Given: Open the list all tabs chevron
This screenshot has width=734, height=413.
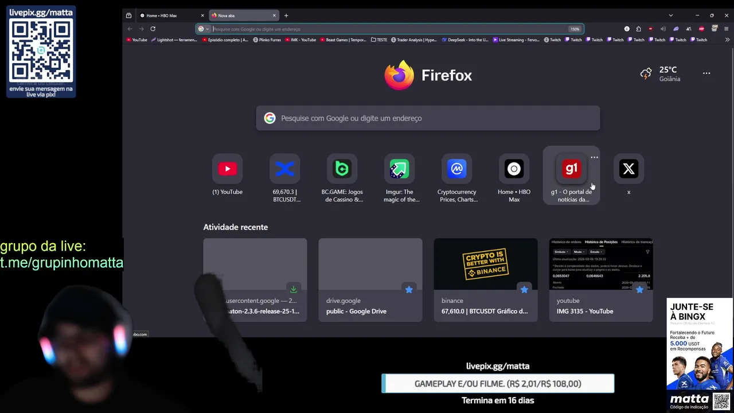Looking at the screenshot, I should (x=670, y=15).
